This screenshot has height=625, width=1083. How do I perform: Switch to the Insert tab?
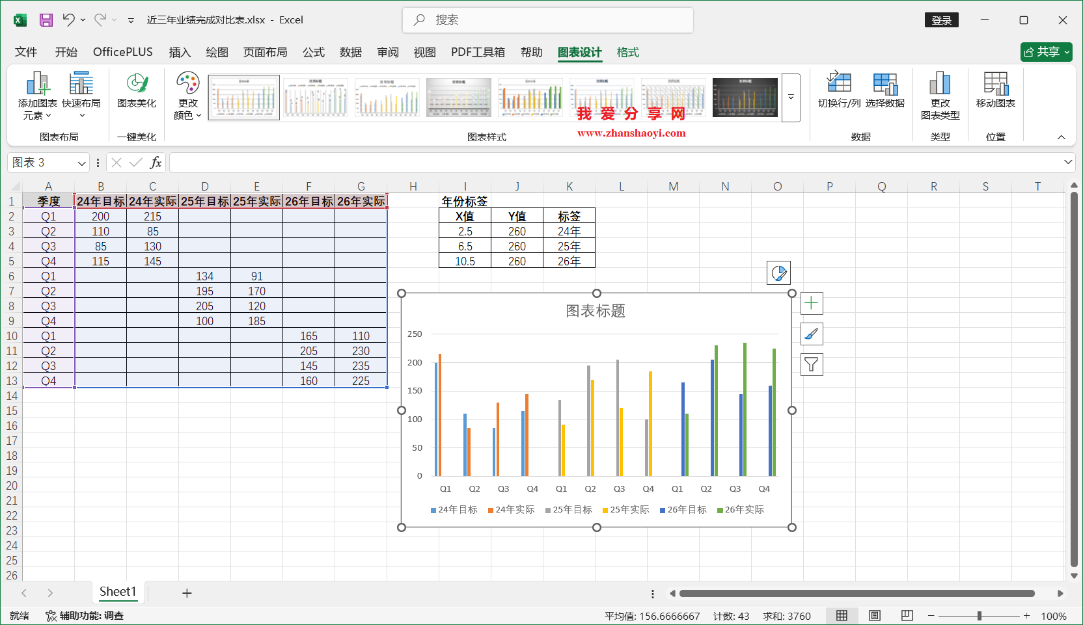(x=180, y=52)
